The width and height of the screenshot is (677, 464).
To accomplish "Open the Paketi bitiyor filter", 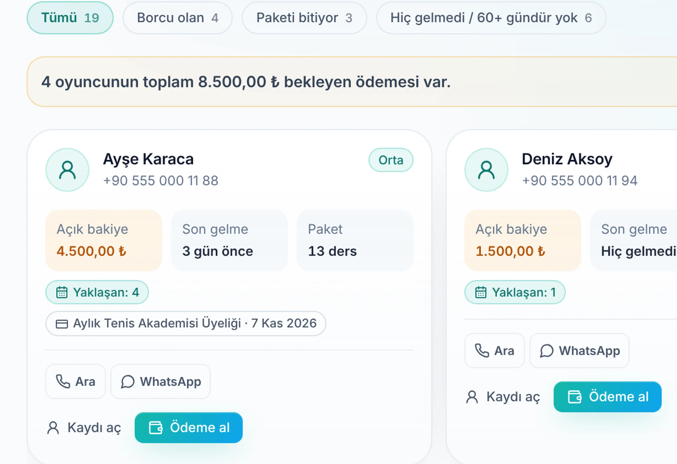I will coord(304,18).
